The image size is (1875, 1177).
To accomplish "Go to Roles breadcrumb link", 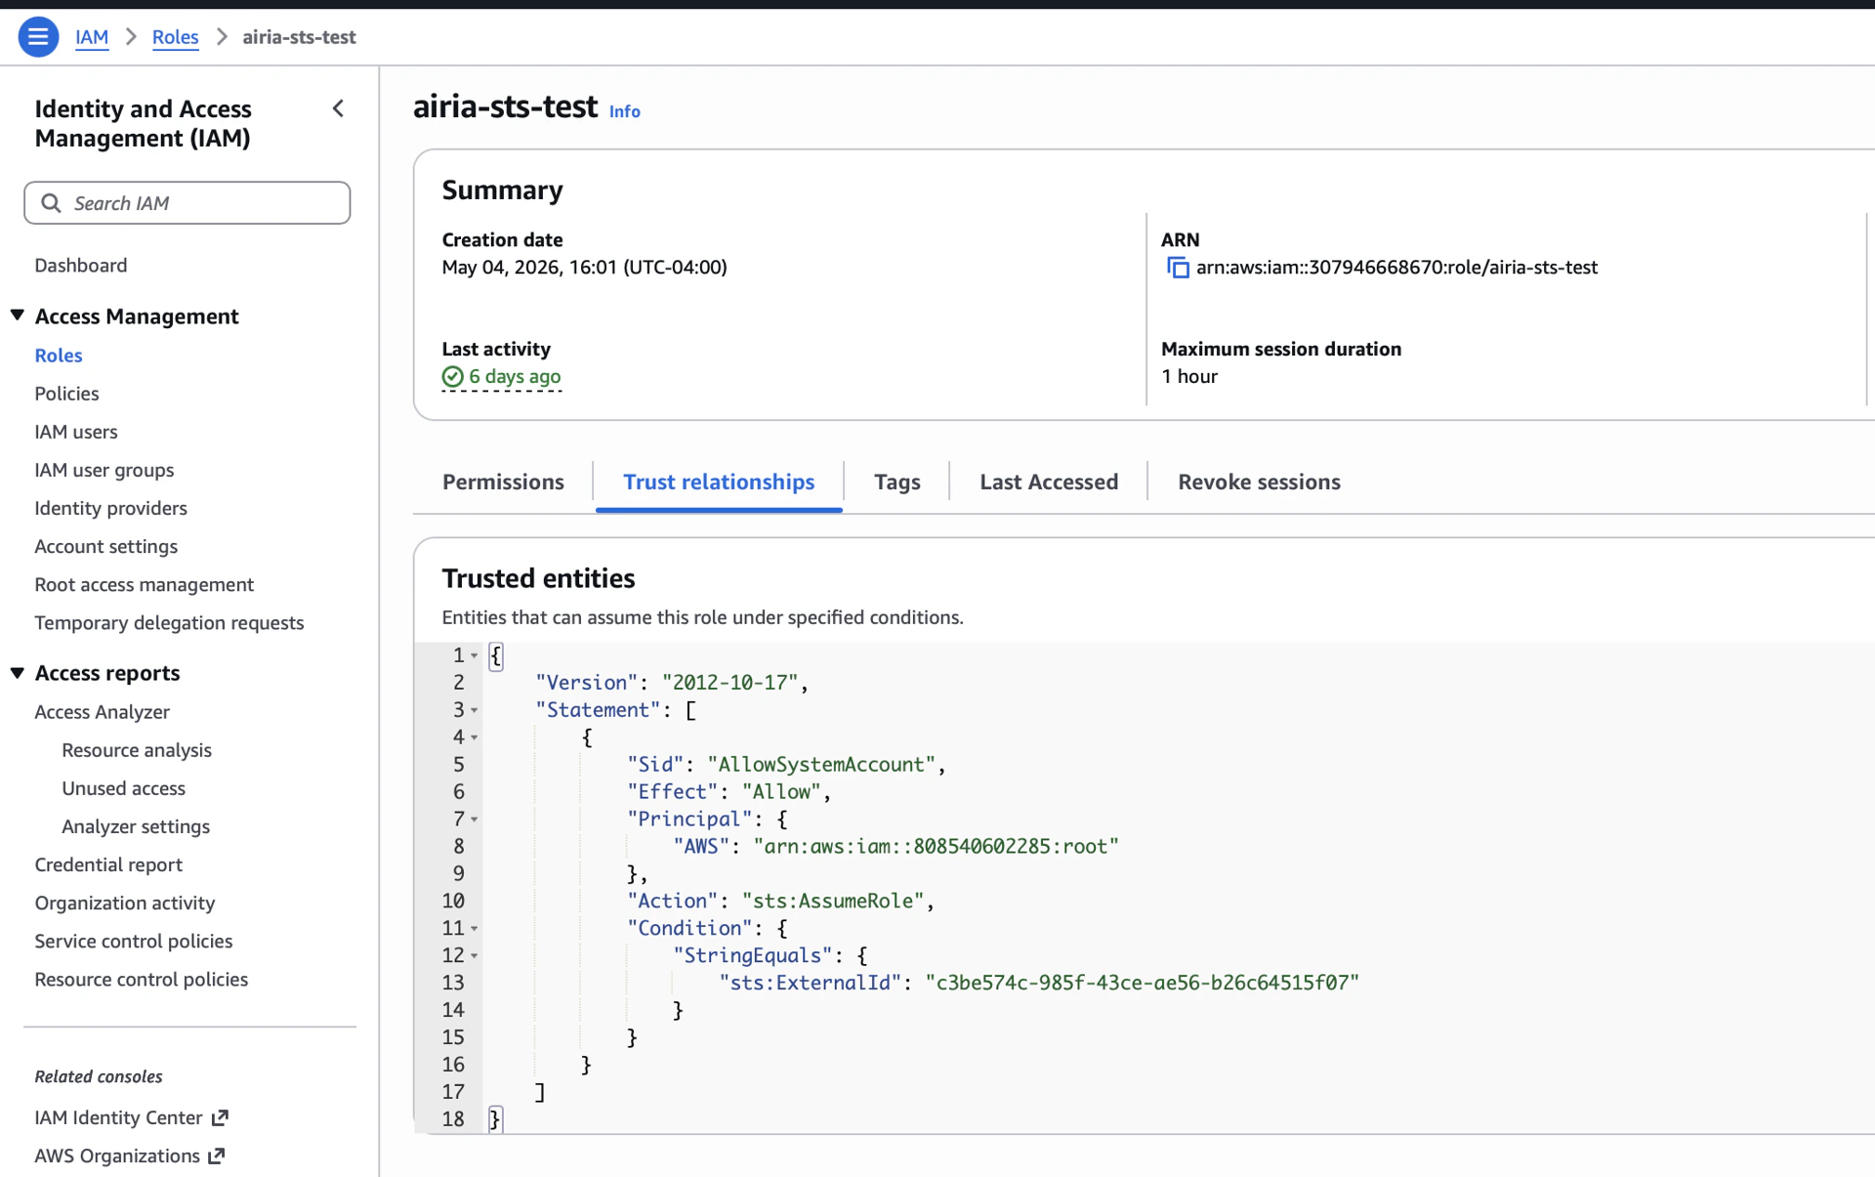I will point(176,37).
